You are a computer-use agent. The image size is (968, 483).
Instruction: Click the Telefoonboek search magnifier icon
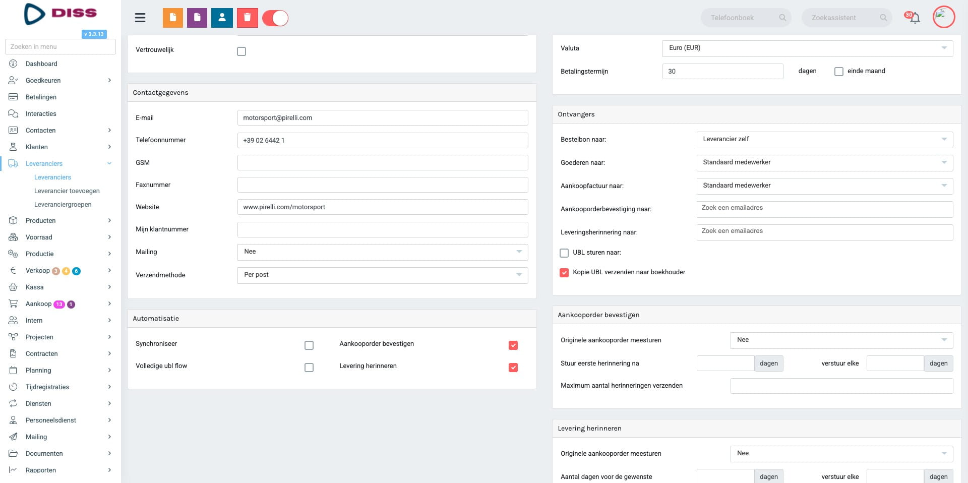pos(782,18)
